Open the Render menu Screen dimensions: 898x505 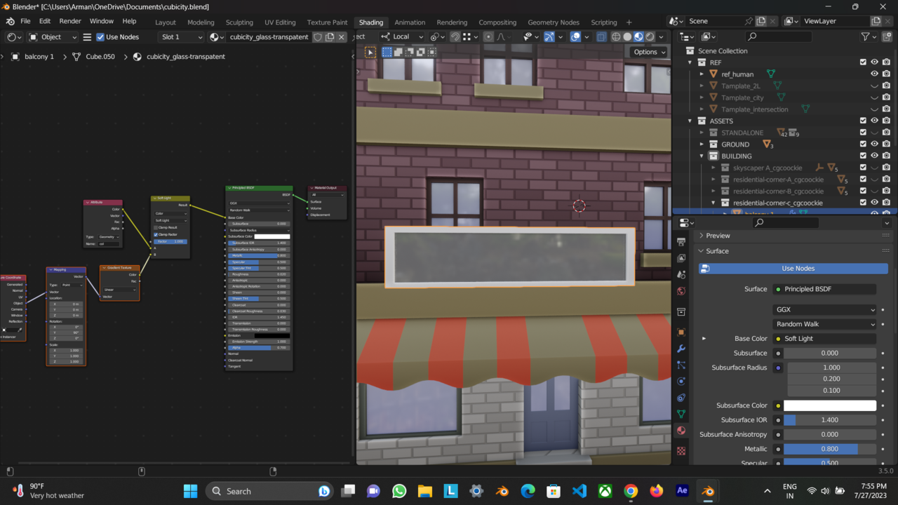click(x=69, y=20)
